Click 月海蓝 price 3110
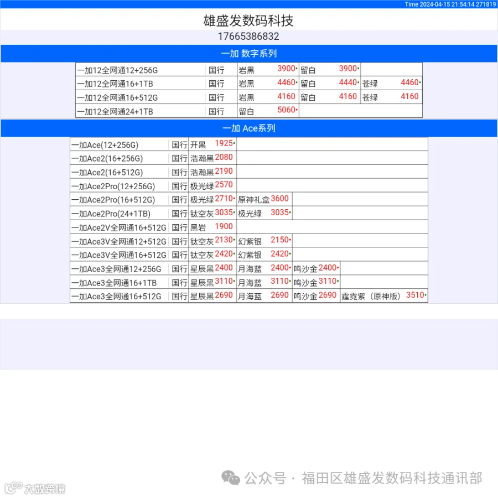This screenshot has height=498, width=498. [280, 282]
